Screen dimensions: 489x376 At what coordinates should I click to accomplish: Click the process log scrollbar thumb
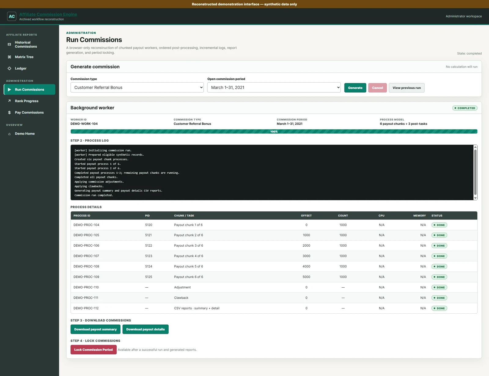pyautogui.click(x=475, y=172)
